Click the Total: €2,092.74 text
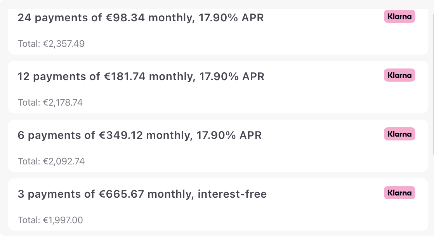Image resolution: width=434 pixels, height=236 pixels. click(51, 161)
